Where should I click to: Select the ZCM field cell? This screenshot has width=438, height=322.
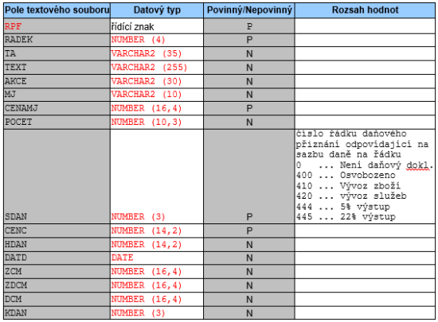(x=57, y=271)
